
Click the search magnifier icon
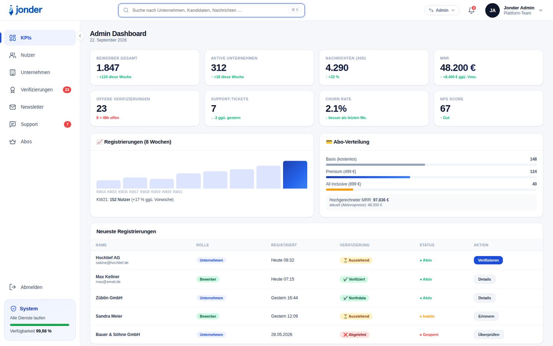point(126,10)
